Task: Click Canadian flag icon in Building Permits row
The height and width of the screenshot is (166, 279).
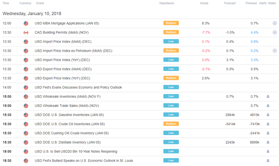Action: (x=26, y=33)
